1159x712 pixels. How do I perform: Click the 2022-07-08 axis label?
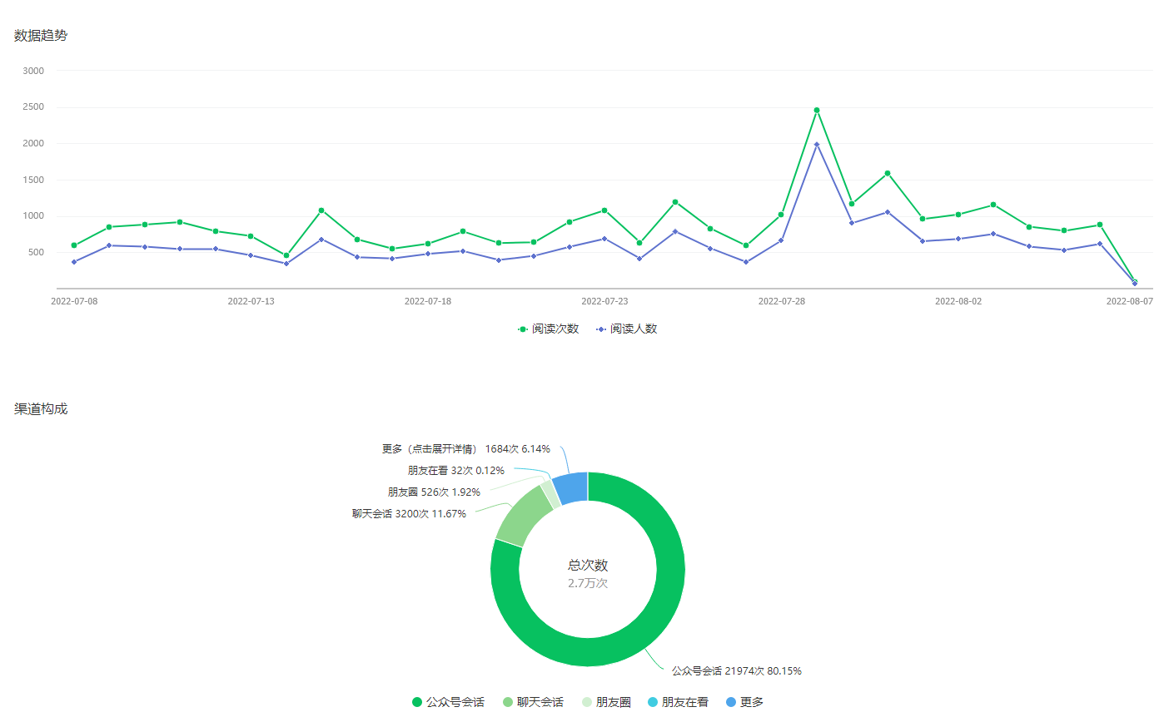click(74, 301)
